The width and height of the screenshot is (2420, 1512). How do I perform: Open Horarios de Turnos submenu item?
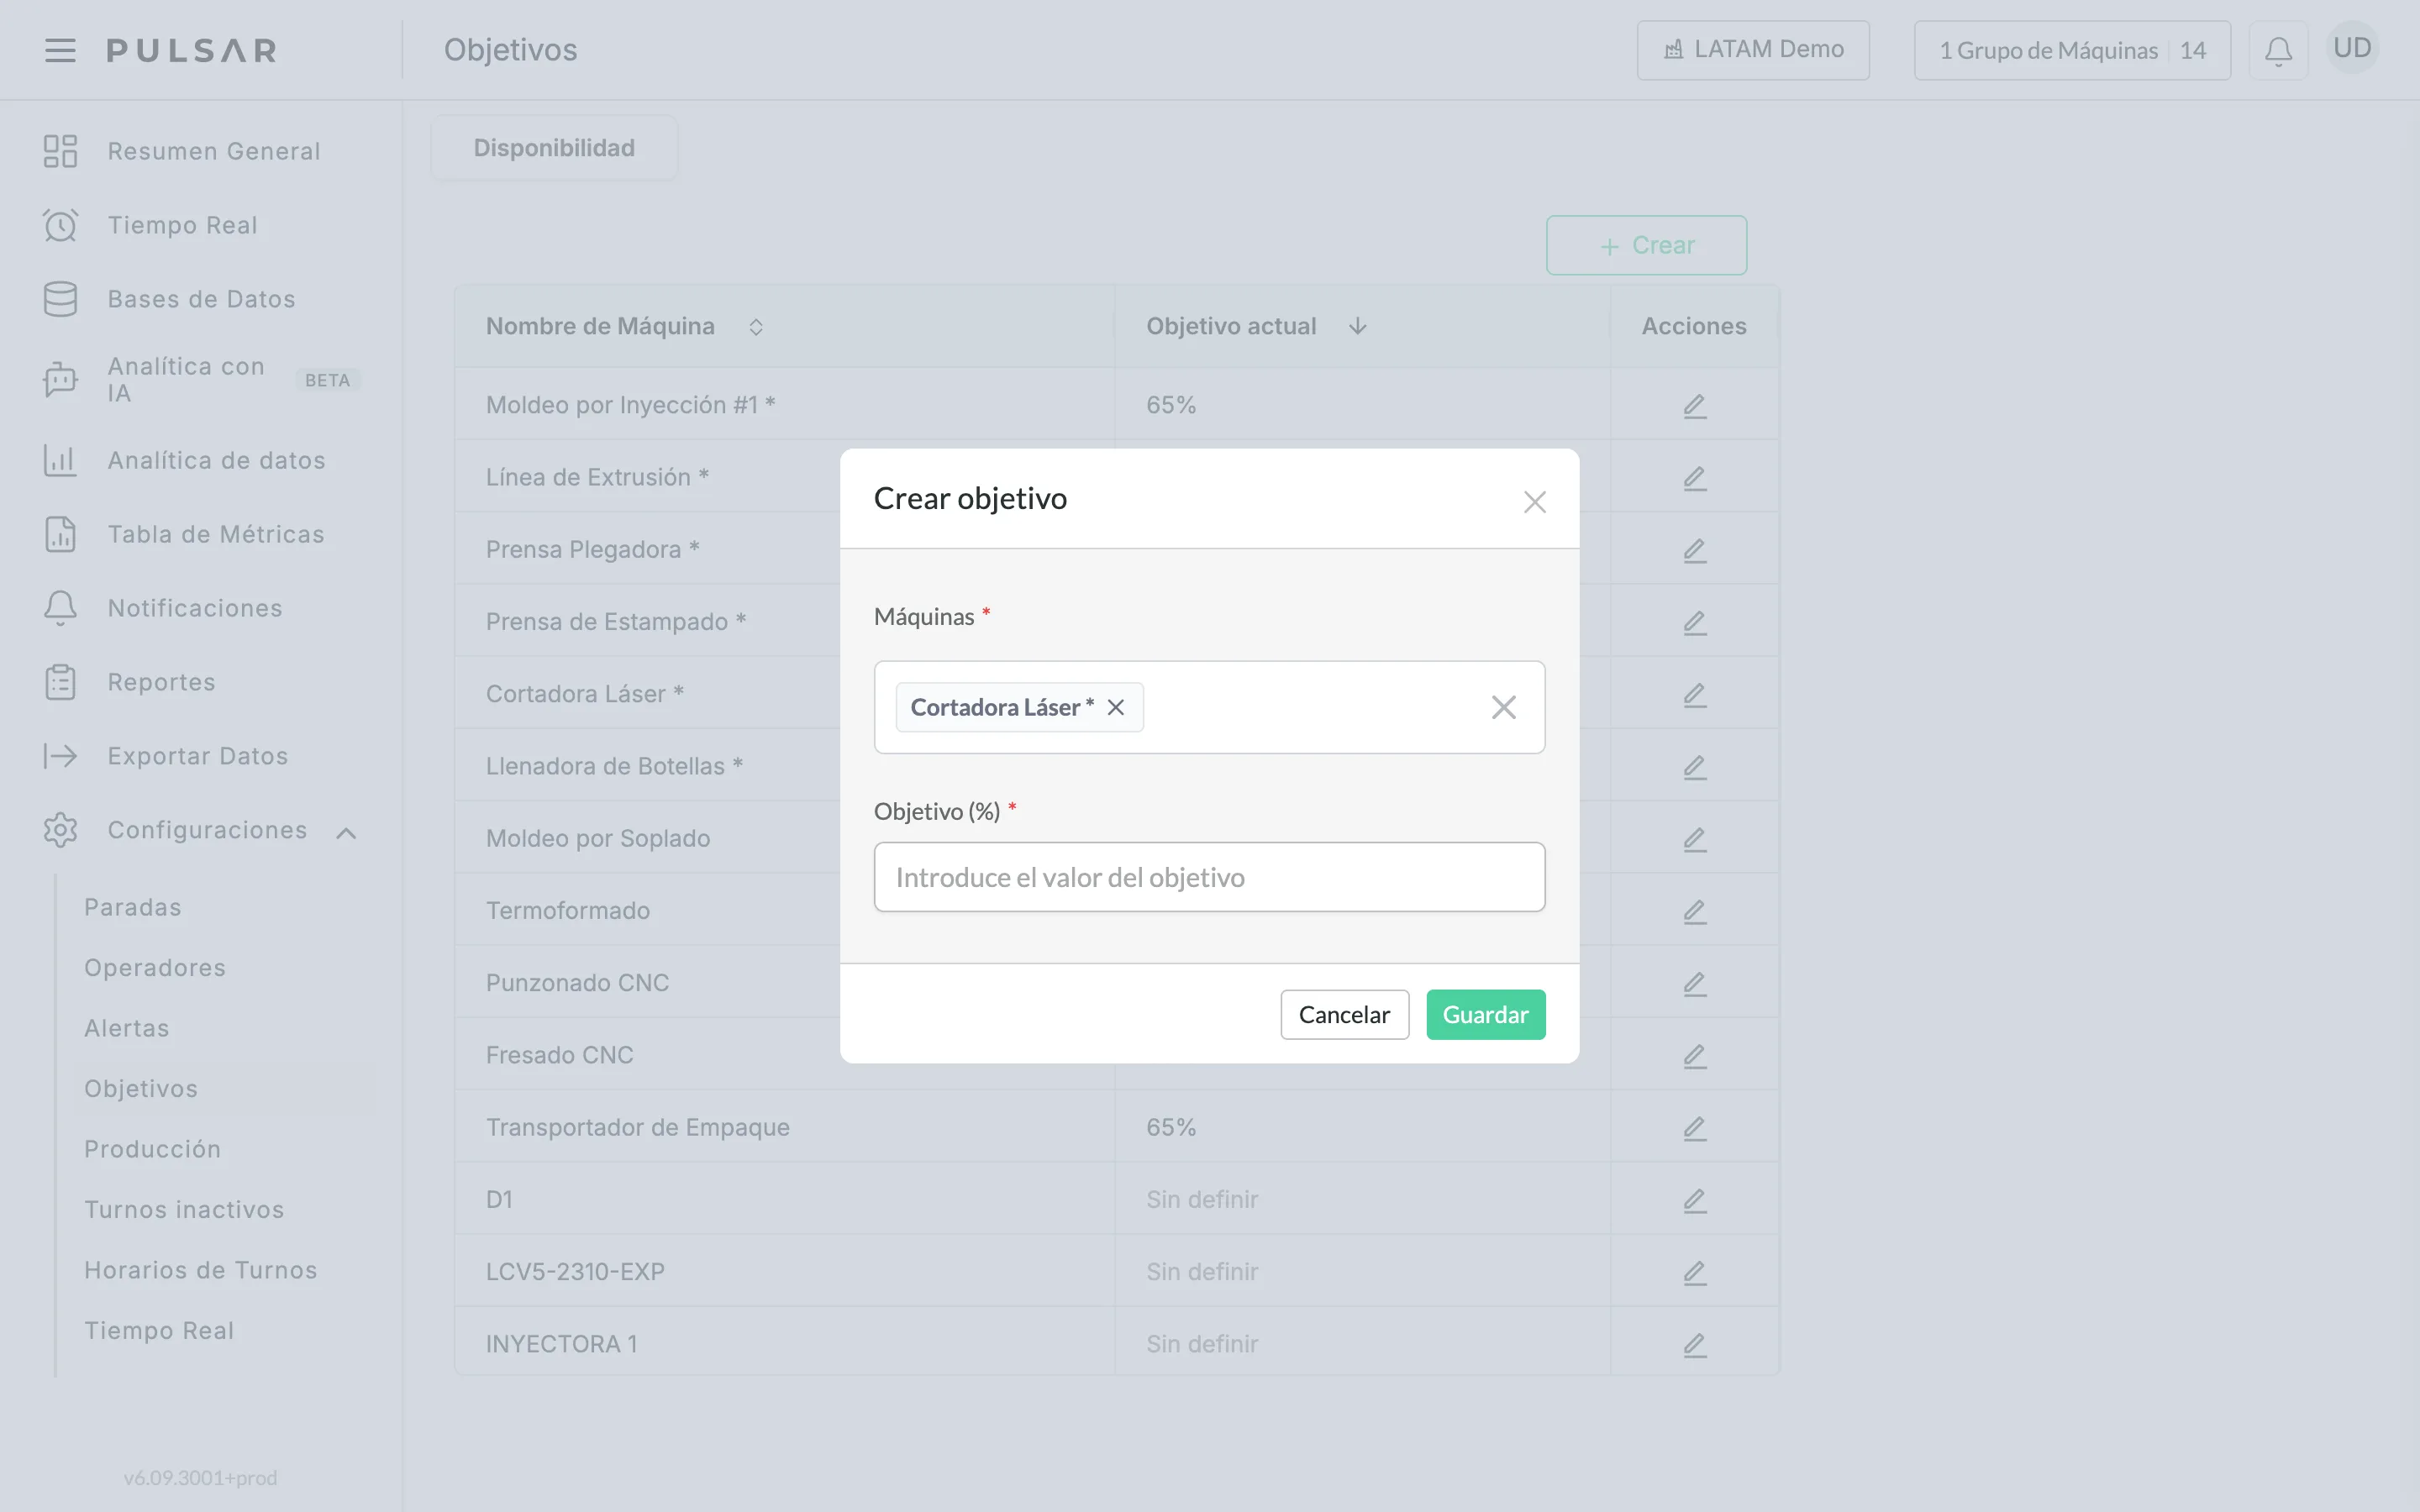click(x=200, y=1270)
